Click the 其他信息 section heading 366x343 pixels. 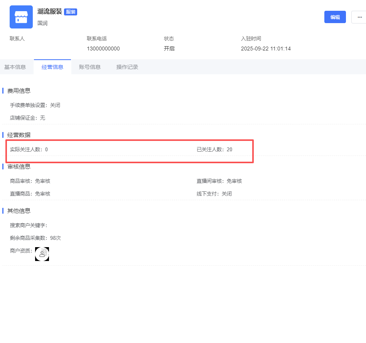tap(19, 211)
